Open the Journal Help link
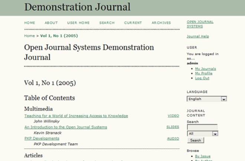 point(197,36)
